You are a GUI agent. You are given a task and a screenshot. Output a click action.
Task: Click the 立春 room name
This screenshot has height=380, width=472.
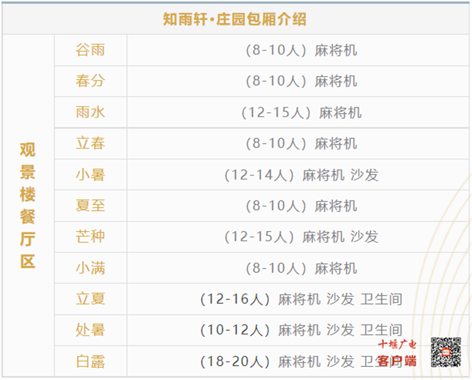point(90,143)
